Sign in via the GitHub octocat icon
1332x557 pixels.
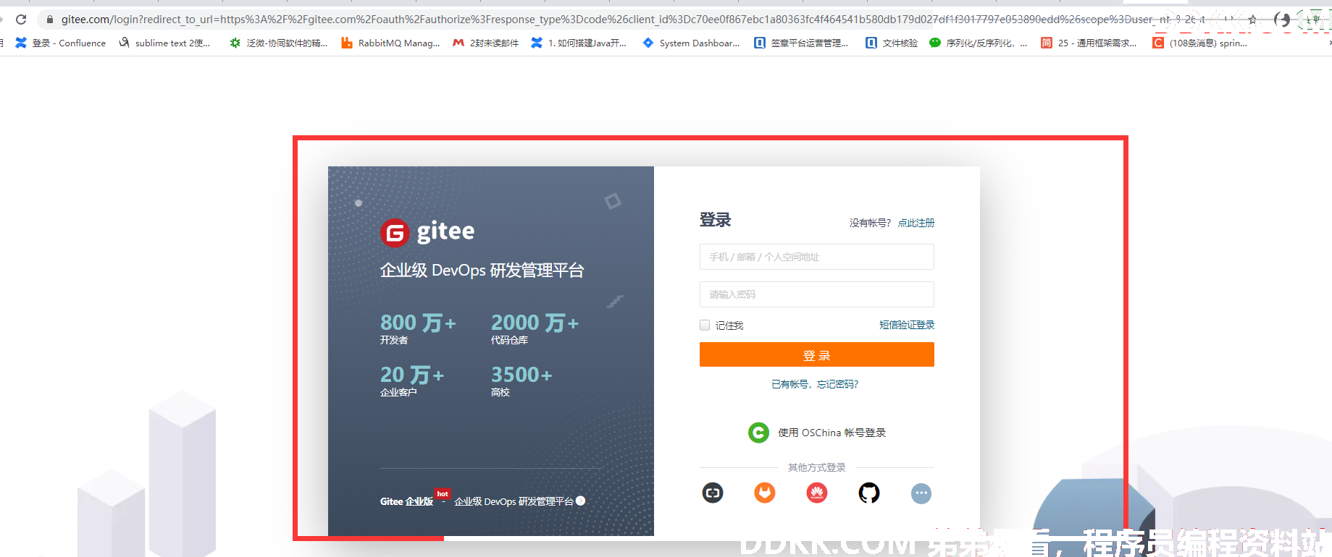(869, 493)
